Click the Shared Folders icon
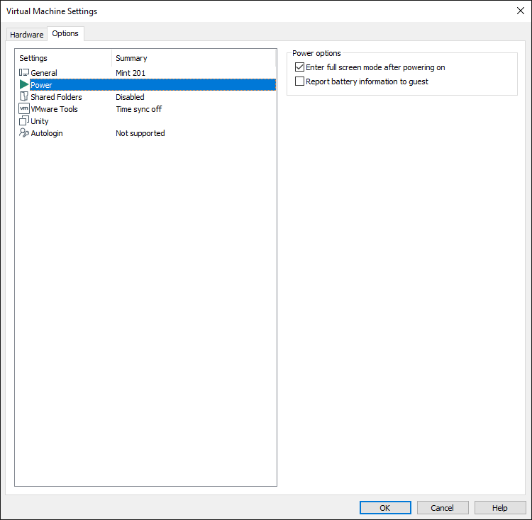The image size is (532, 520). (x=24, y=96)
